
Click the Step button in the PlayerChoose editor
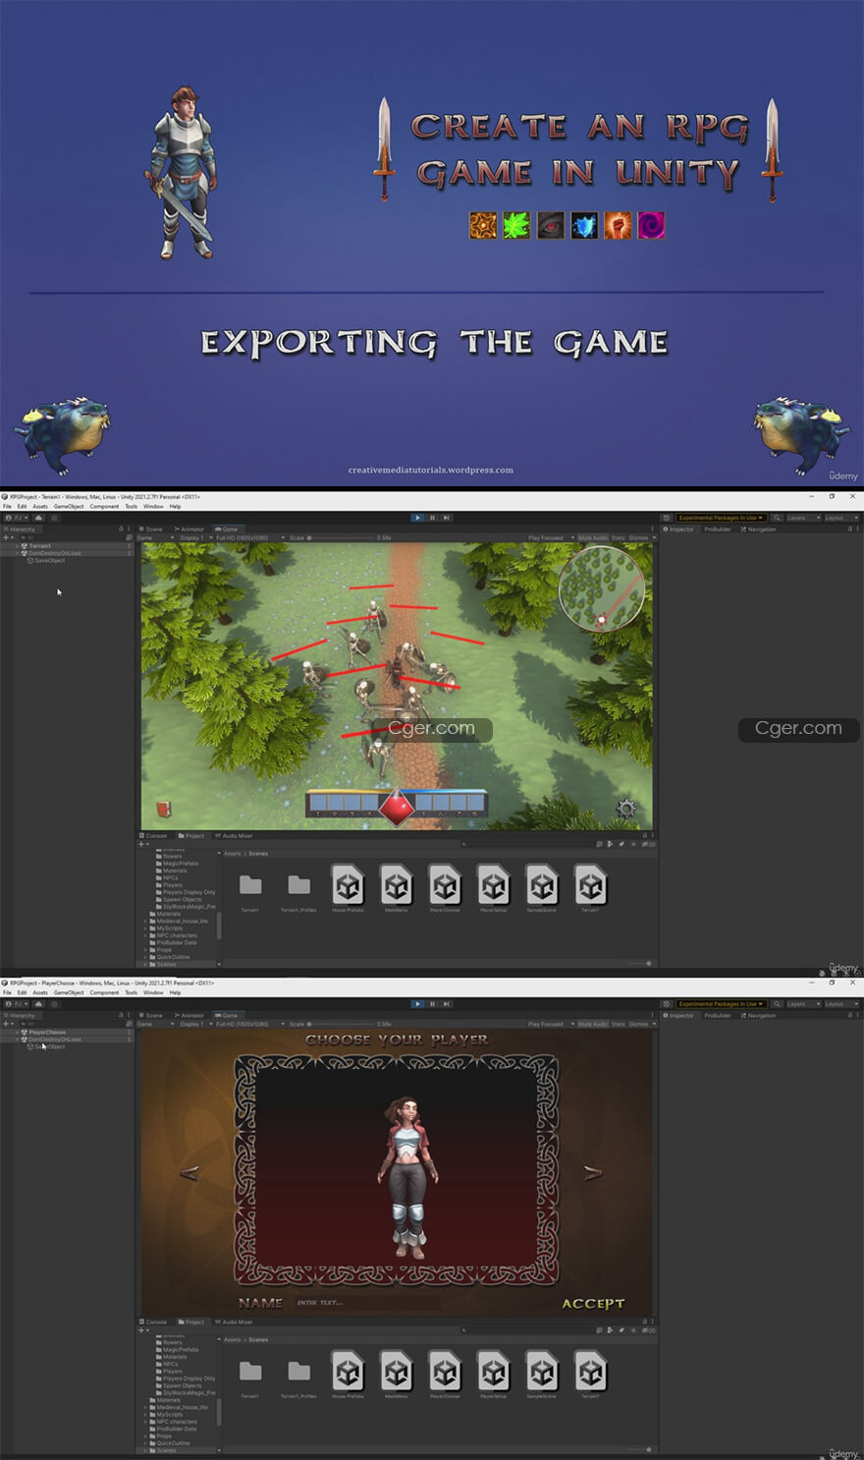(446, 1004)
